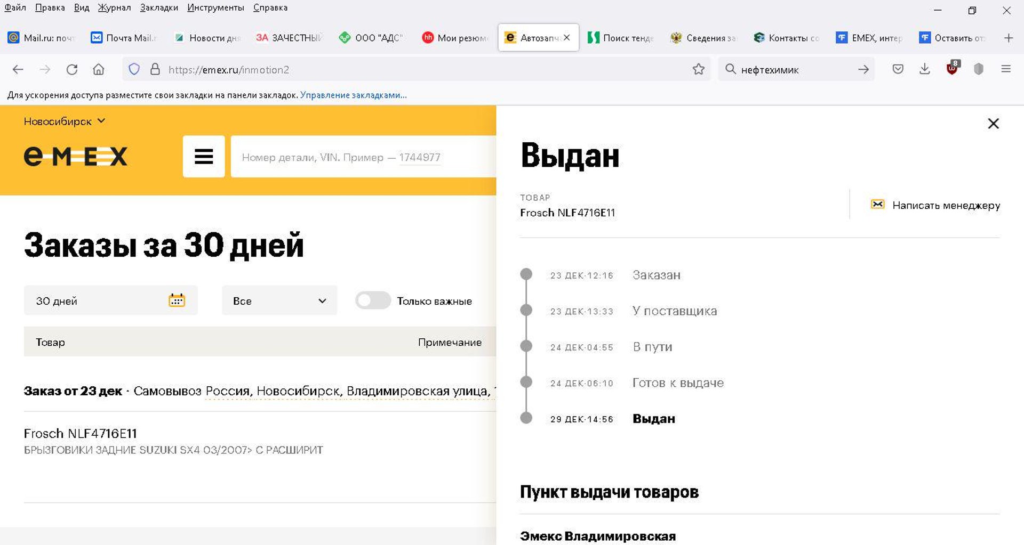Screen dimensions: 1024x545
Task: Click the Владимировская улица pickup address link
Action: point(350,391)
